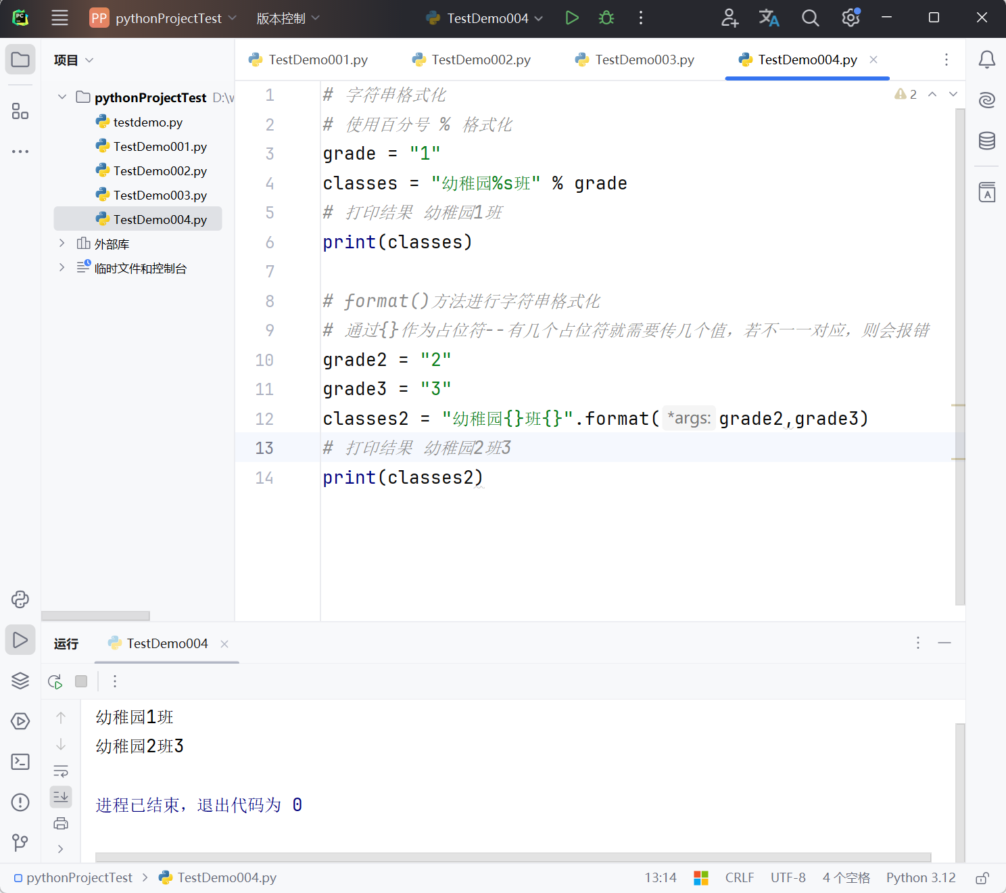This screenshot has height=893, width=1006.
Task: Open IDE settings gear icon
Action: 851,18
